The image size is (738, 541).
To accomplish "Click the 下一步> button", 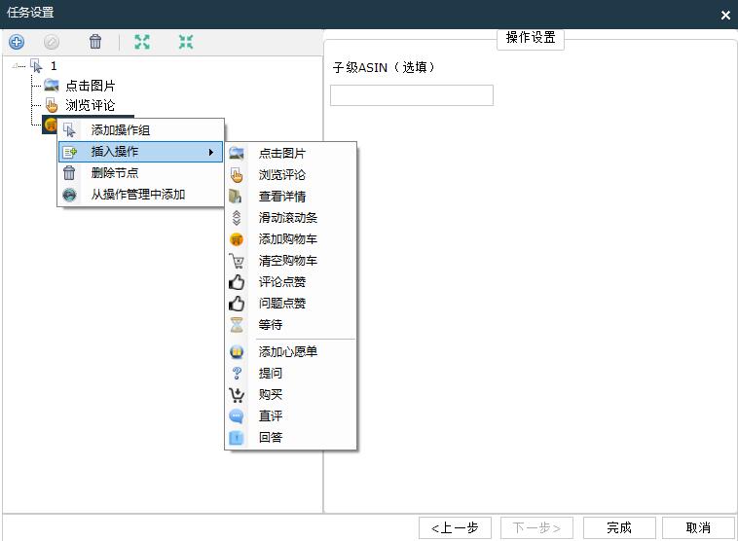I will 537,527.
